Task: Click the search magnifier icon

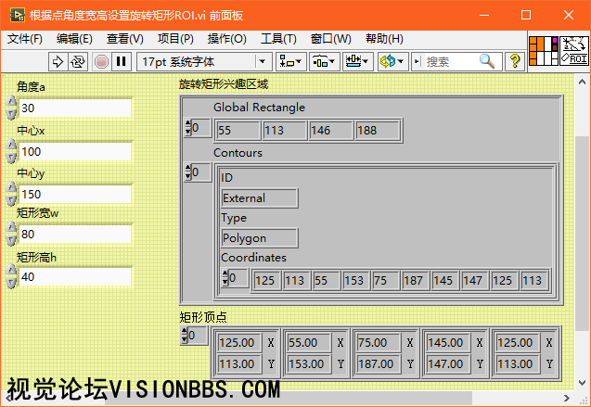Action: click(486, 61)
